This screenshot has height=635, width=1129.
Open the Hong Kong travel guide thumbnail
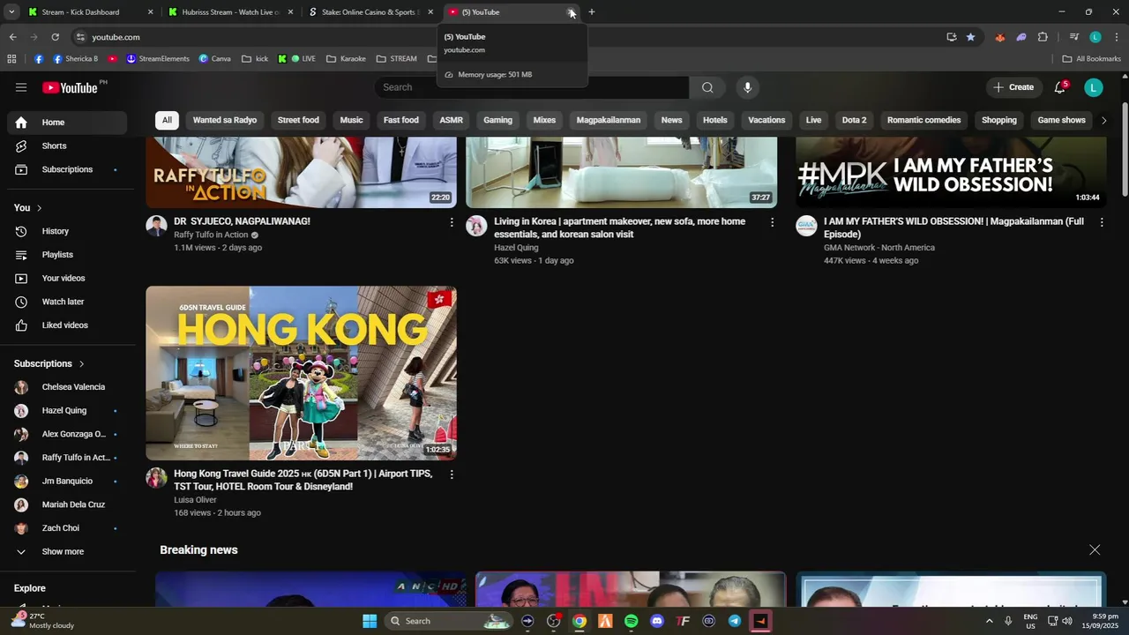(301, 373)
